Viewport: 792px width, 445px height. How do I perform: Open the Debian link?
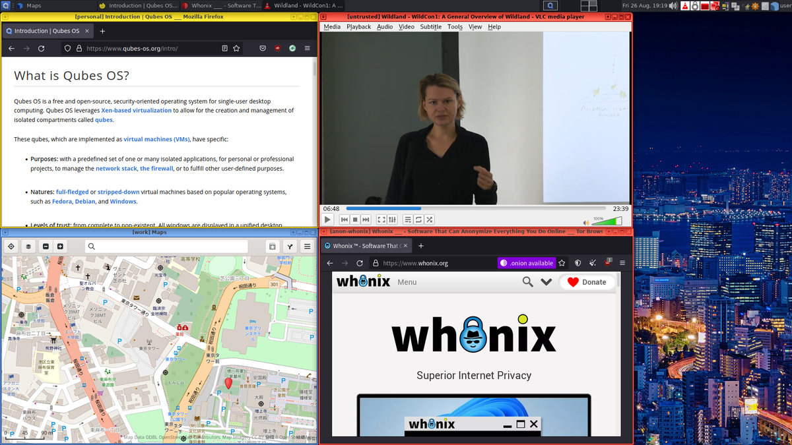[84, 202]
